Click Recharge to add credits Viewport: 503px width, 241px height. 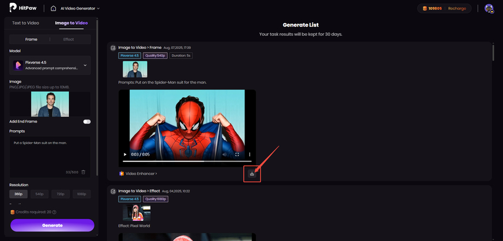(456, 8)
